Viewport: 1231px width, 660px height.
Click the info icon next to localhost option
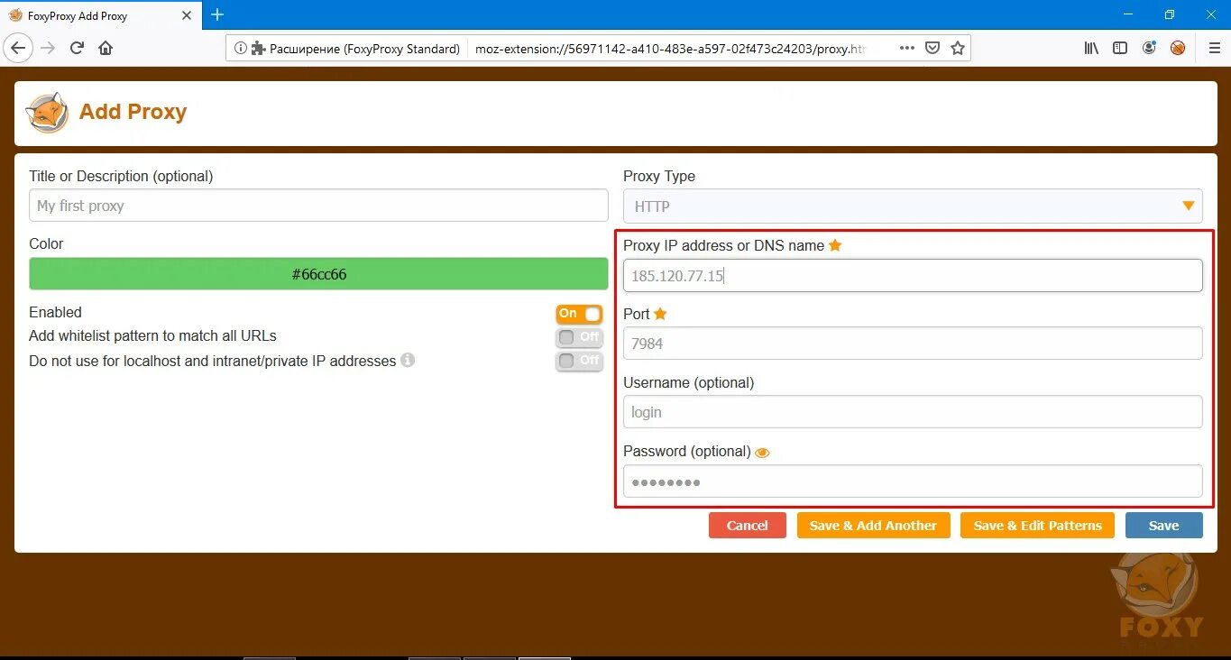click(x=408, y=361)
